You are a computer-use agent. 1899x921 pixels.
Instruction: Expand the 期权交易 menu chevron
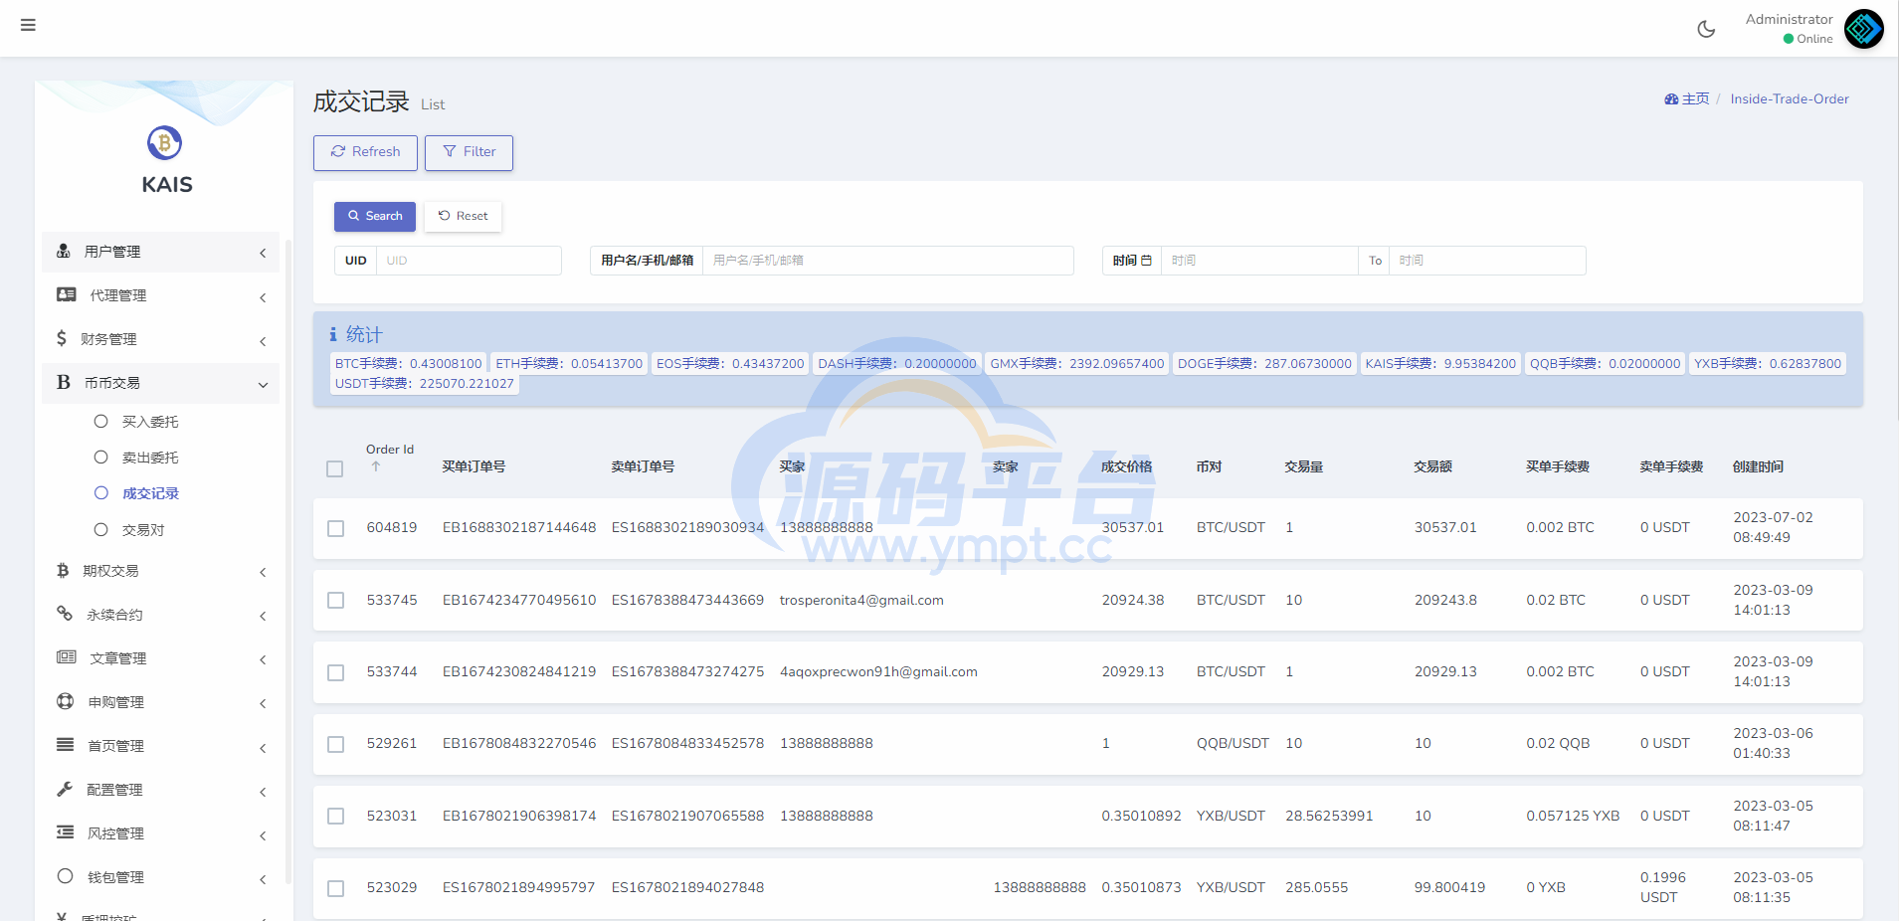pos(263,572)
